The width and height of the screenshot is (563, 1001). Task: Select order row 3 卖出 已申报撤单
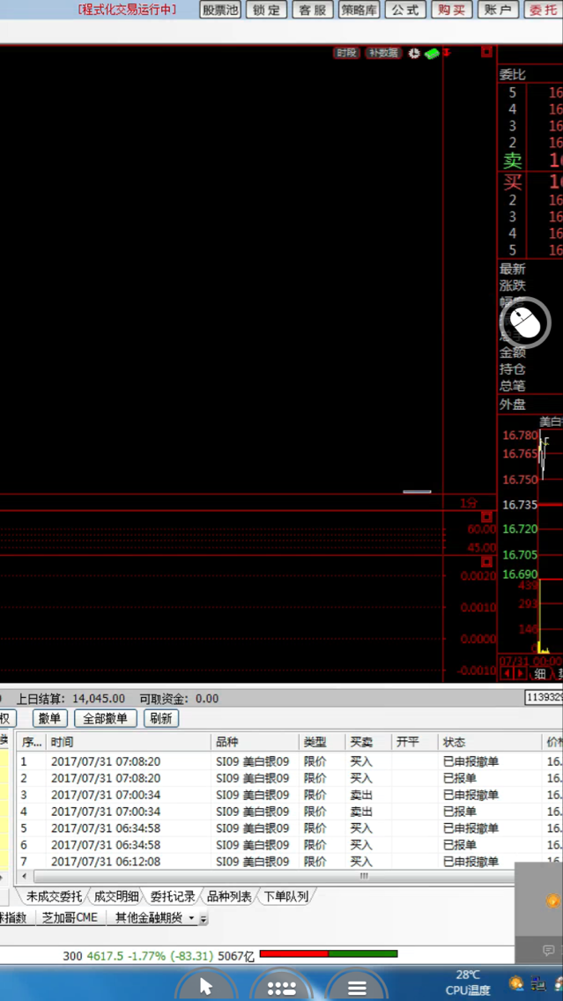(289, 795)
